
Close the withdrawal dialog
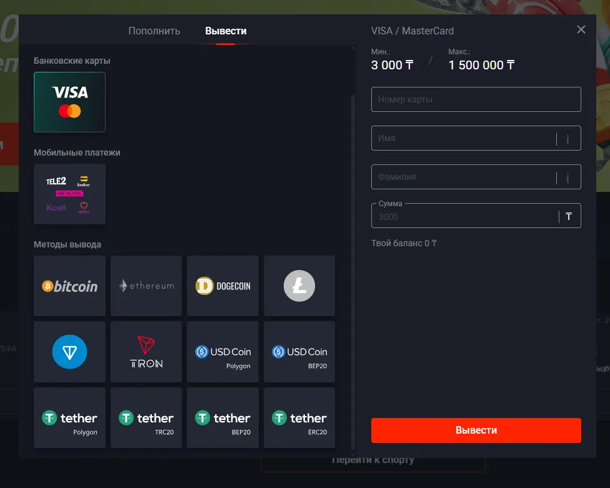[x=581, y=29]
